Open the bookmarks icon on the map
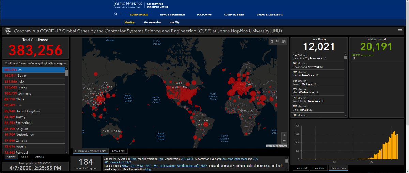Screen dimensions: 409x173 (272, 42)
